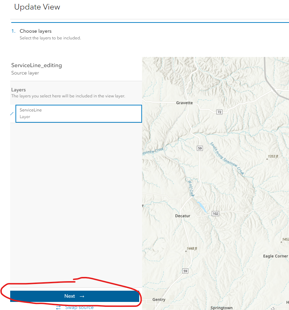Select the Highway 72 shield on the map
289x310 pixels.
[x=219, y=112]
